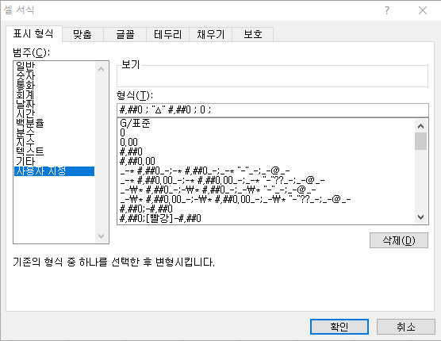Click the format list scrollbar thumb
441x341 pixels.
click(x=420, y=141)
